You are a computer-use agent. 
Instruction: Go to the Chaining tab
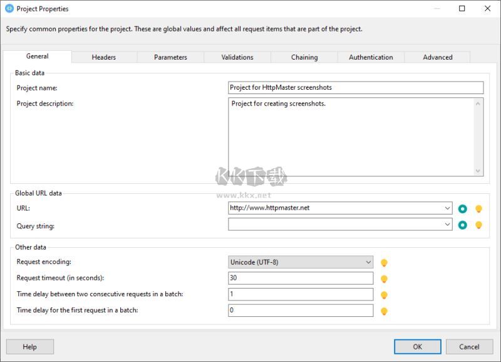pos(304,57)
